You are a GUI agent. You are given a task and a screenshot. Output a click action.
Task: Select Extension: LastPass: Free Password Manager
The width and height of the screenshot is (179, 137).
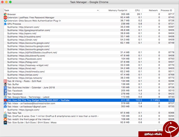point(89,18)
